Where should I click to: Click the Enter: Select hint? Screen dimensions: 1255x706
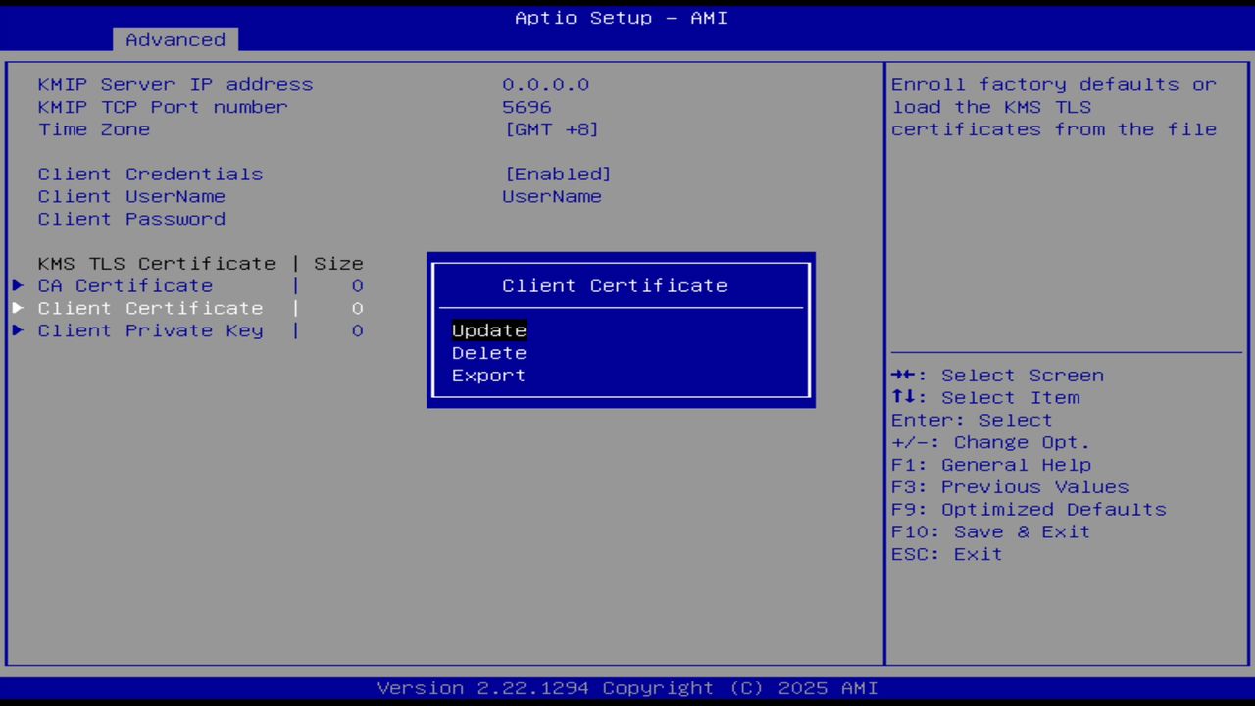pos(972,420)
